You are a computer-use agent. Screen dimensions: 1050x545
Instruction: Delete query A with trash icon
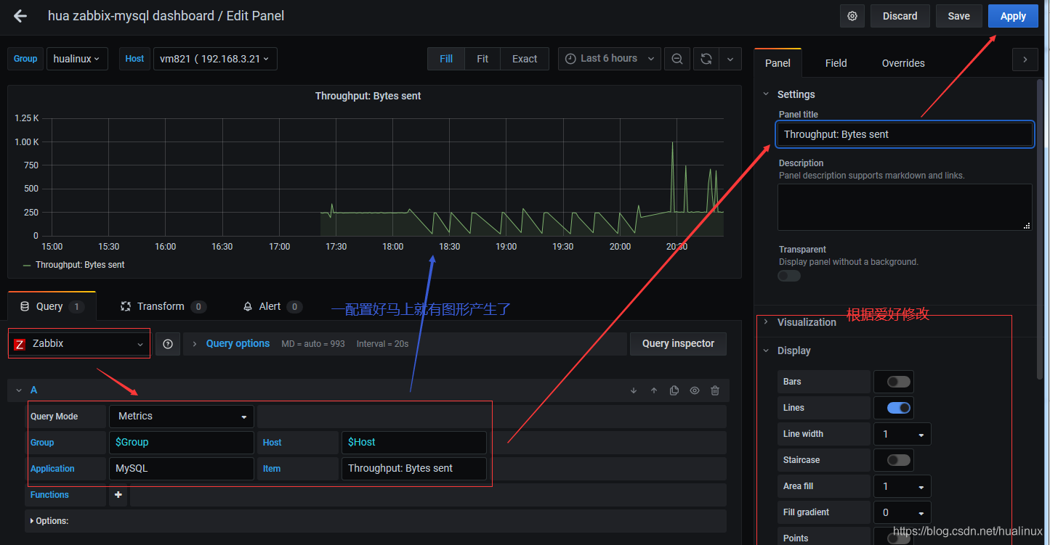point(715,390)
